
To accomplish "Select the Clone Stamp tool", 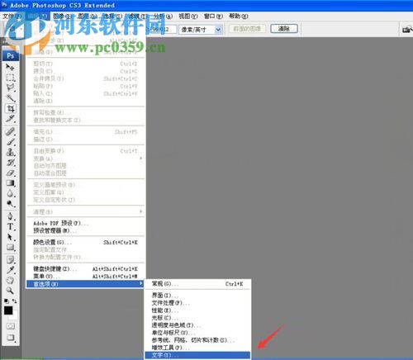I will click(10, 152).
